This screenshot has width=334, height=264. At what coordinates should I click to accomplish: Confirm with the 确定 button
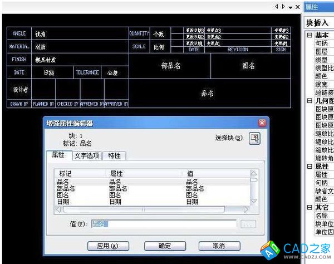tap(165, 246)
